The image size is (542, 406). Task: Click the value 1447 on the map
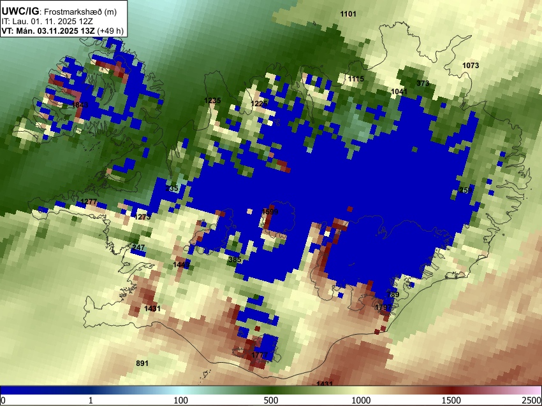(x=181, y=265)
